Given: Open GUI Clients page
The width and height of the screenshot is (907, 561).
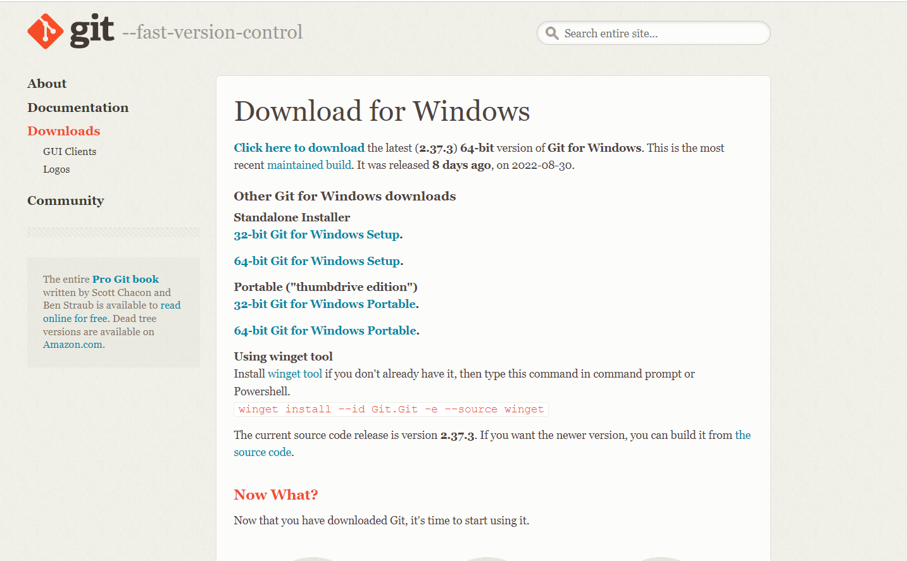Looking at the screenshot, I should click(x=70, y=152).
